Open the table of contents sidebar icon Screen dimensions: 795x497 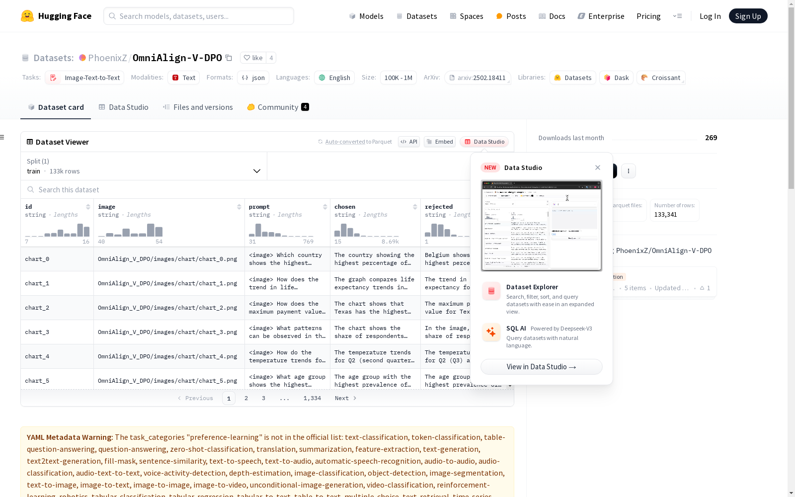pyautogui.click(x=2, y=137)
